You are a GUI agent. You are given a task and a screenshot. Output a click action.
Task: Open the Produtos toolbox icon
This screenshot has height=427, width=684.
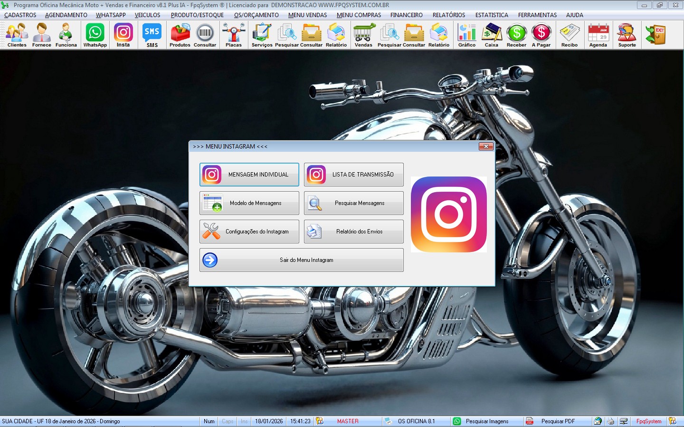point(180,35)
